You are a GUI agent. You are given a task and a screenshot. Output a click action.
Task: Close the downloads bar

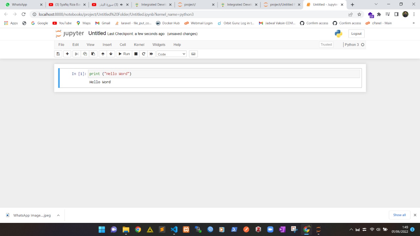[415, 215]
